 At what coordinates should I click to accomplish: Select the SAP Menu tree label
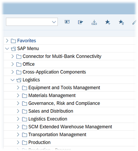point(28,49)
